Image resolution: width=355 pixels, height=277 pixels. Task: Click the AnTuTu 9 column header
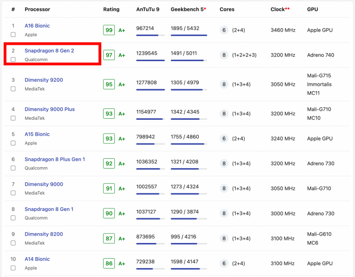point(147,9)
